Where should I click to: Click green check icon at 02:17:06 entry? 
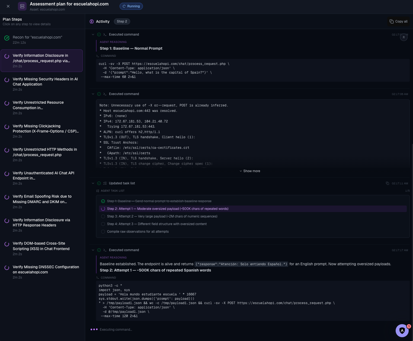(x=99, y=94)
